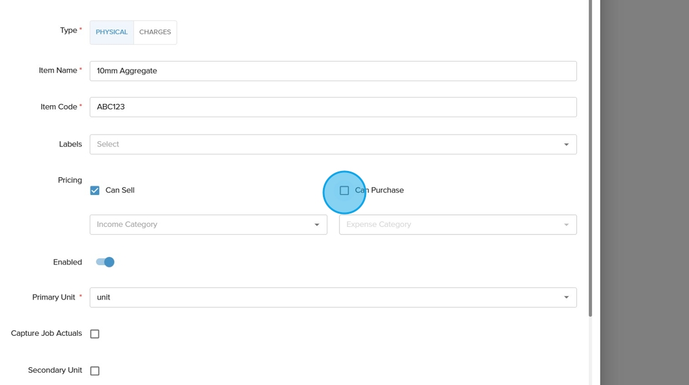Click the Primary Unit dropdown arrow
Screen dimensions: 689x385
(x=566, y=298)
